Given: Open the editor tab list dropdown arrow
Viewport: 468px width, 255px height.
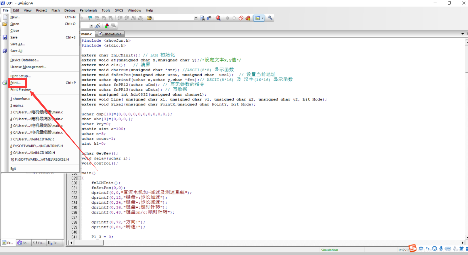Looking at the screenshot, I should click(463, 34).
